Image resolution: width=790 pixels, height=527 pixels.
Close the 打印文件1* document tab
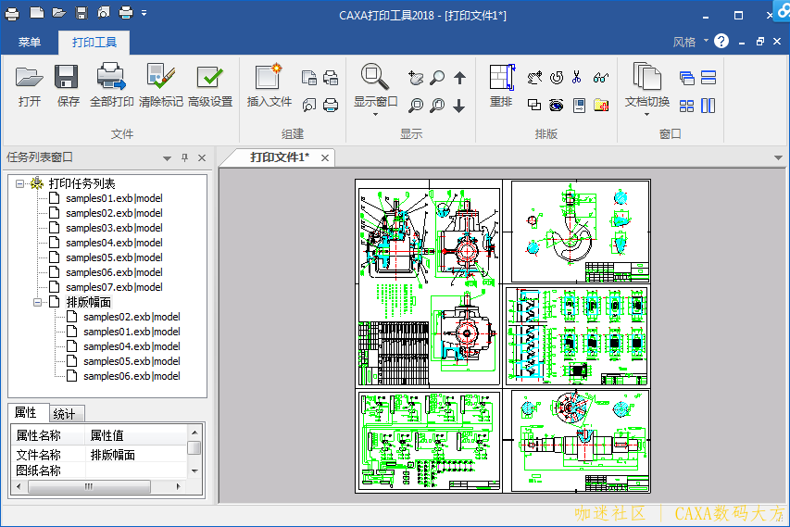[325, 158]
